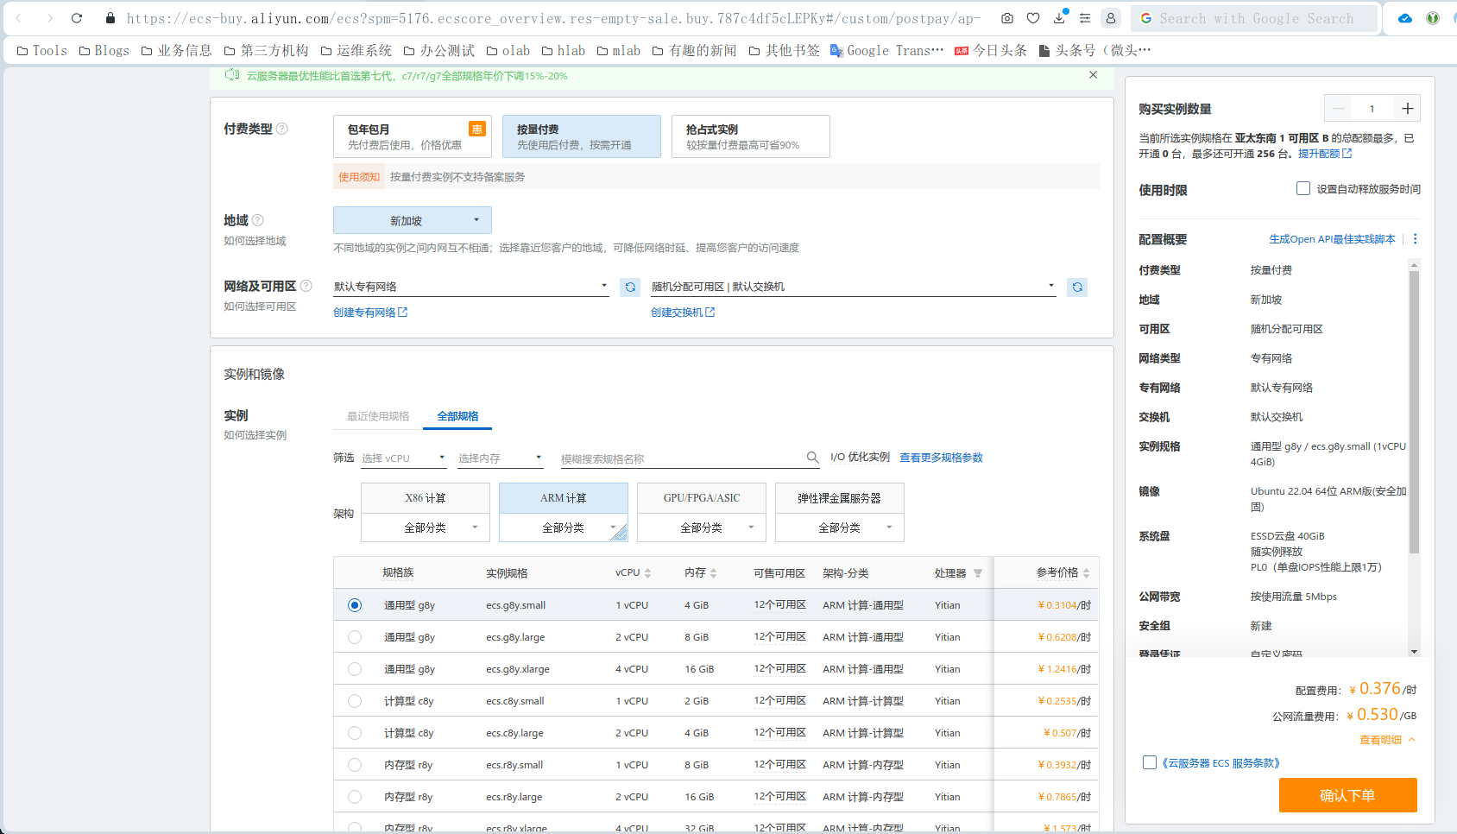Close the green announcement banner
The image size is (1457, 834).
1093,75
